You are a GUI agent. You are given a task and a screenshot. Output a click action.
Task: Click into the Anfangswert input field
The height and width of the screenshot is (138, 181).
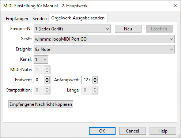[x=87, y=80]
